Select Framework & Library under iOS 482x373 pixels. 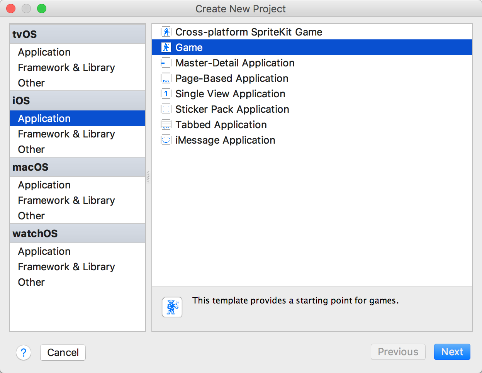tap(78, 134)
